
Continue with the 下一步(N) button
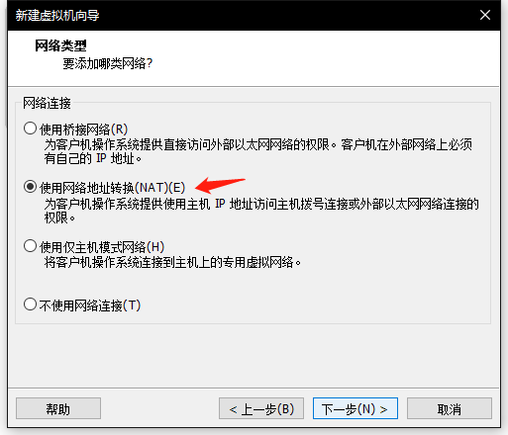pos(356,408)
